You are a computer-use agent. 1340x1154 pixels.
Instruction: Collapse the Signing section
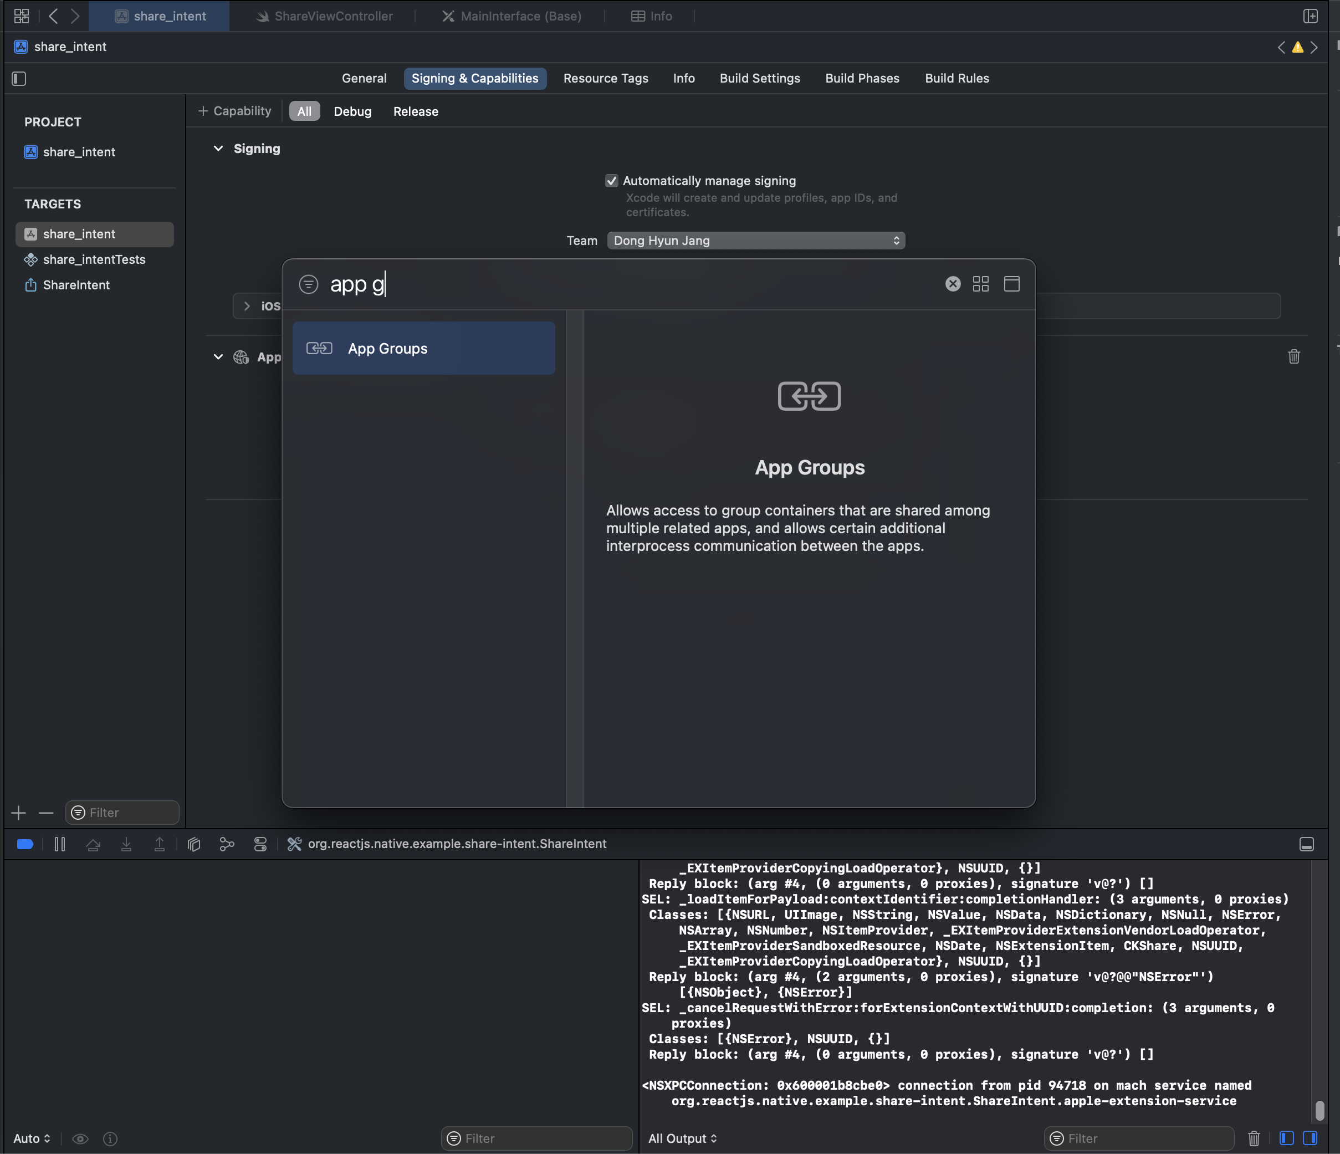pyautogui.click(x=218, y=149)
